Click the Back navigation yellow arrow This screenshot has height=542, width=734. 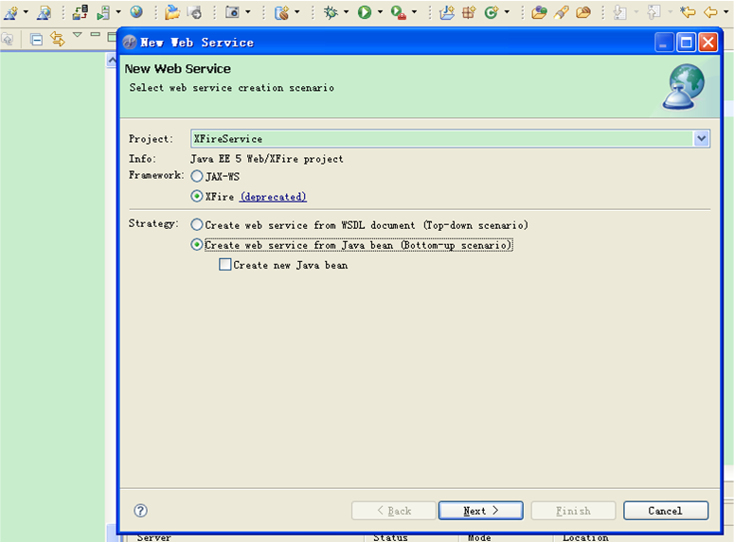coord(710,12)
